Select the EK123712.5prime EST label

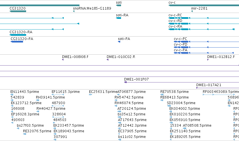[x=26, y=103]
